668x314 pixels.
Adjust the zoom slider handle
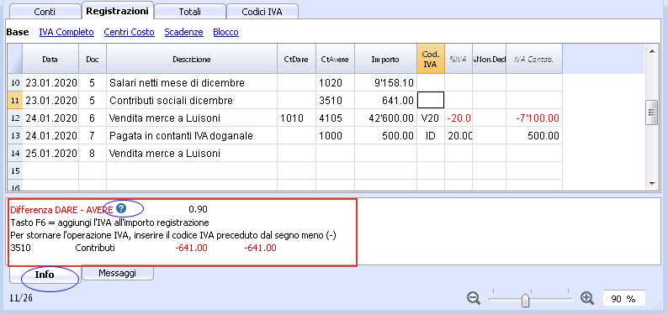[525, 300]
